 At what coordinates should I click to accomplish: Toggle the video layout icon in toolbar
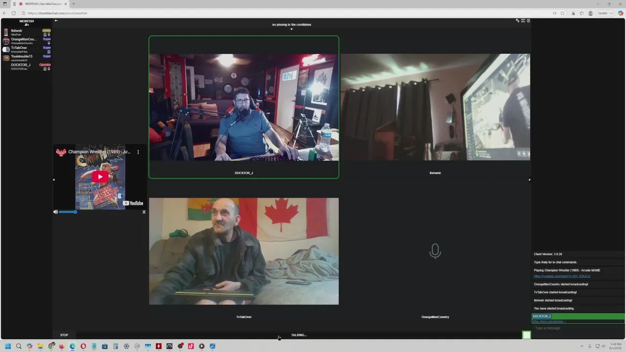click(x=523, y=21)
